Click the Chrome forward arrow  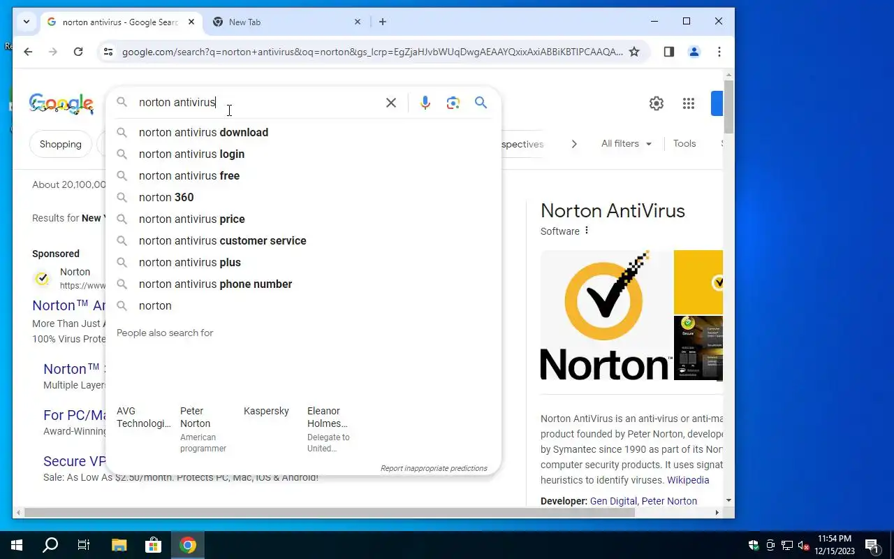(53, 52)
